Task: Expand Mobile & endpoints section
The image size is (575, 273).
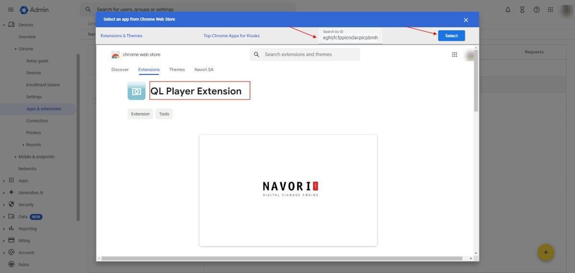Action: point(15,157)
